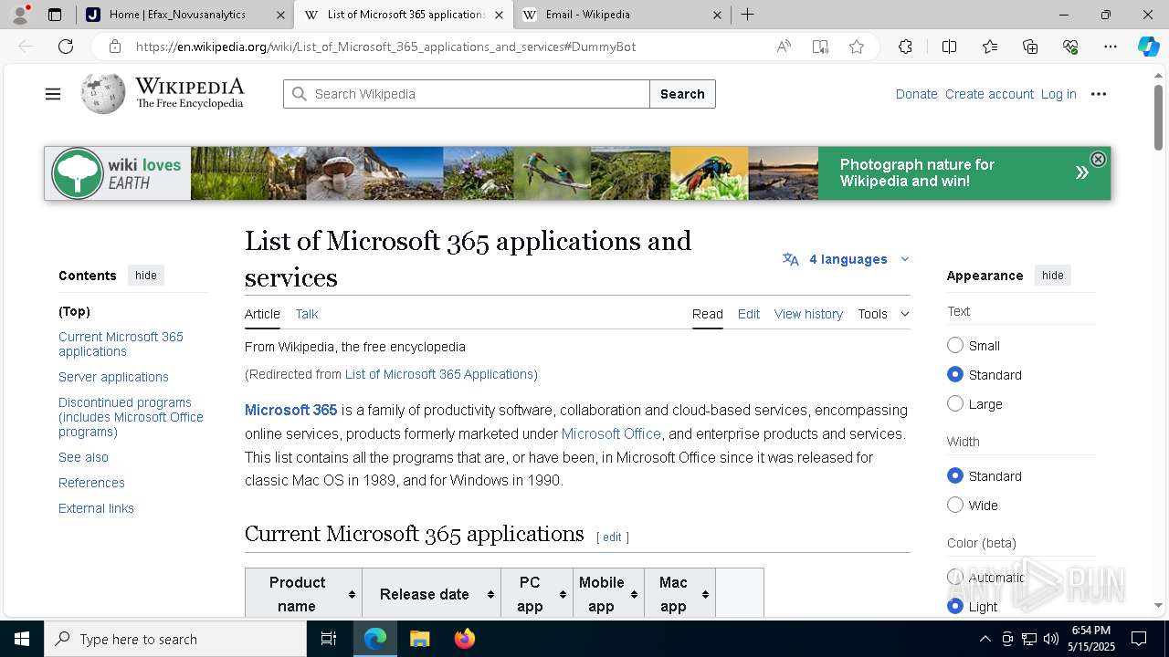Open the notification center icon
This screenshot has height=657, width=1169.
coord(1139,639)
